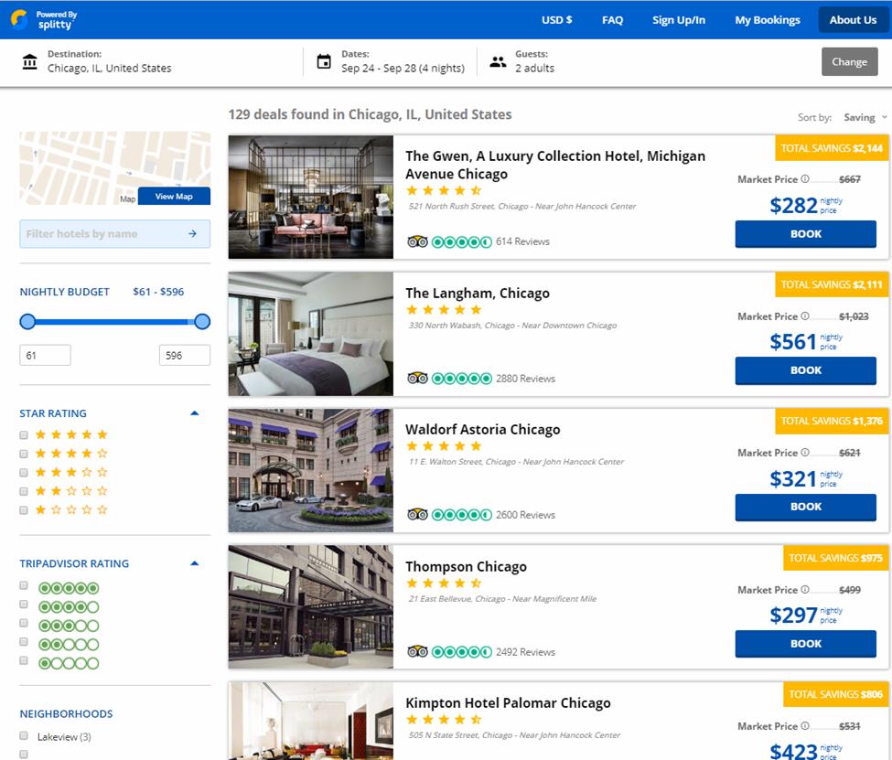Open Thompson Chicago exterior photo

click(311, 607)
